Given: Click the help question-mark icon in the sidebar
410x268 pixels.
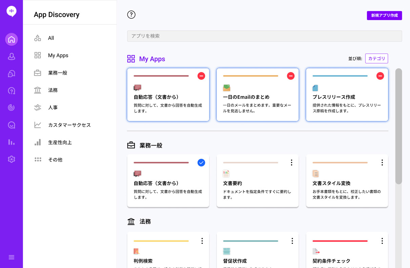Looking at the screenshot, I should click(x=11, y=91).
